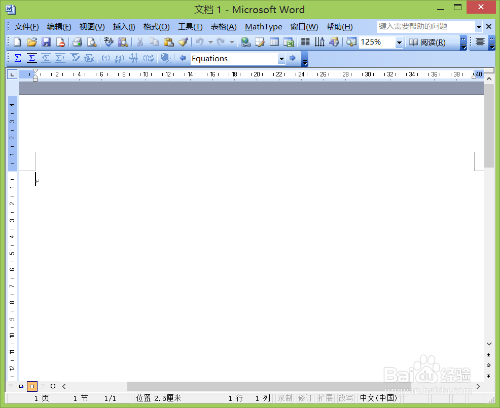Switch to Outline view
The width and height of the screenshot is (500, 408).
[x=43, y=386]
